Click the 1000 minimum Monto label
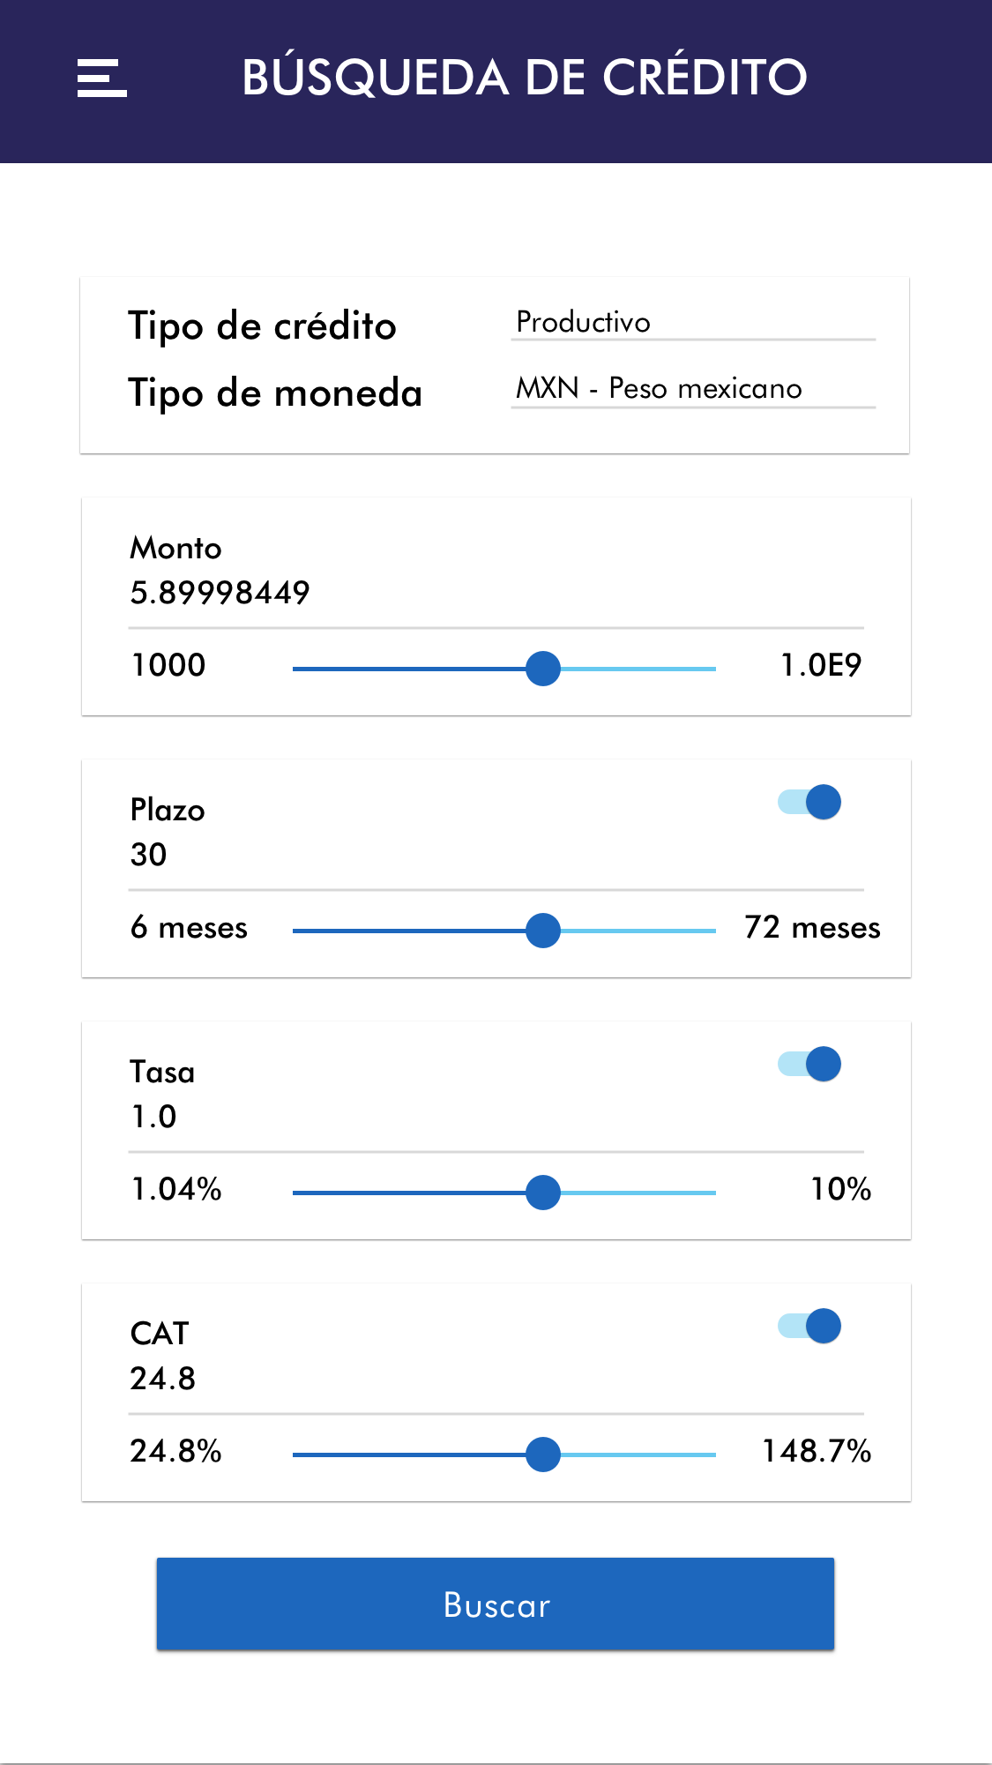The height and width of the screenshot is (1765, 992). click(168, 665)
